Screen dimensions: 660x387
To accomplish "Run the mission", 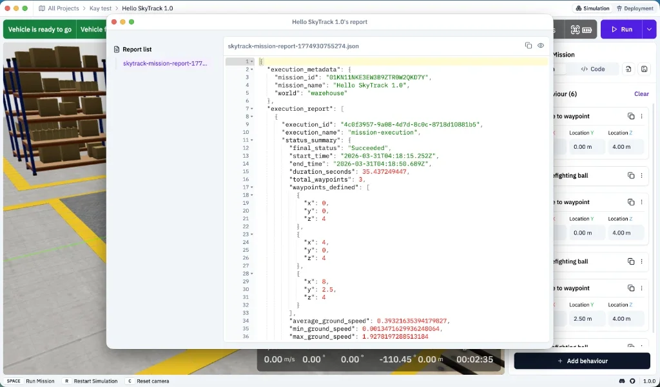I will pyautogui.click(x=622, y=30).
